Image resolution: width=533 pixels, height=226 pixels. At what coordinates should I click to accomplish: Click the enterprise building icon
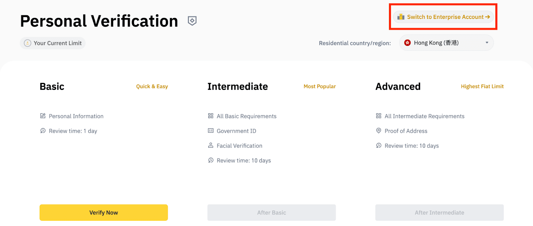point(401,17)
